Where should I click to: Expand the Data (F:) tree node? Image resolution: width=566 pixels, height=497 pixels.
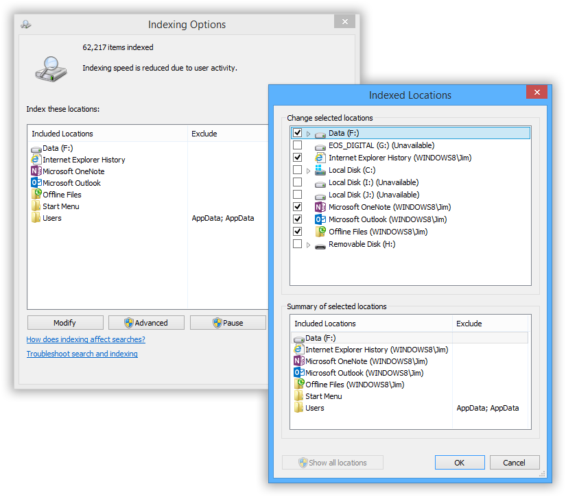coord(308,132)
